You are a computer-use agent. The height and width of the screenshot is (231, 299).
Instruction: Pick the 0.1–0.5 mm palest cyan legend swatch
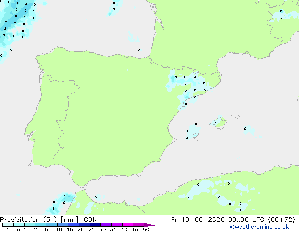[8, 225]
